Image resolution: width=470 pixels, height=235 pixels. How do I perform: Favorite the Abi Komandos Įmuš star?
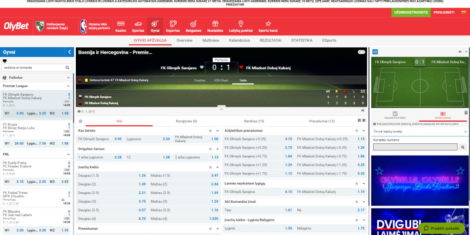[357, 202]
